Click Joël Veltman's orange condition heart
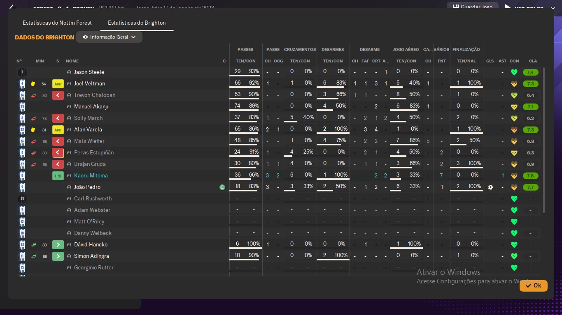Screen dimensions: 562x315 click(514, 84)
